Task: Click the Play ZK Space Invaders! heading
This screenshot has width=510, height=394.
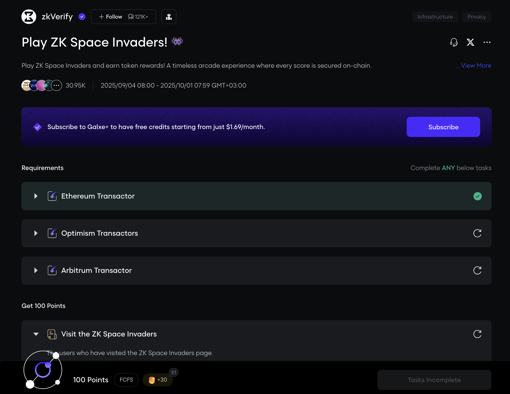Action: coord(95,42)
